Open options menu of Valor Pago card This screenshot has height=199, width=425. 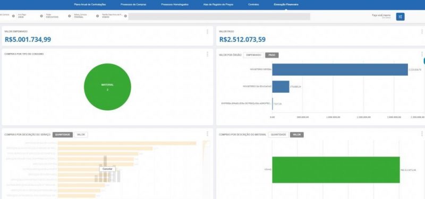click(422, 32)
